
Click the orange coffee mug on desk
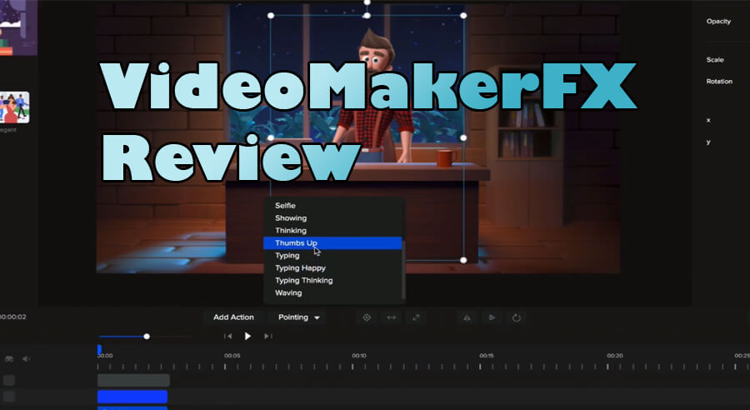445,157
